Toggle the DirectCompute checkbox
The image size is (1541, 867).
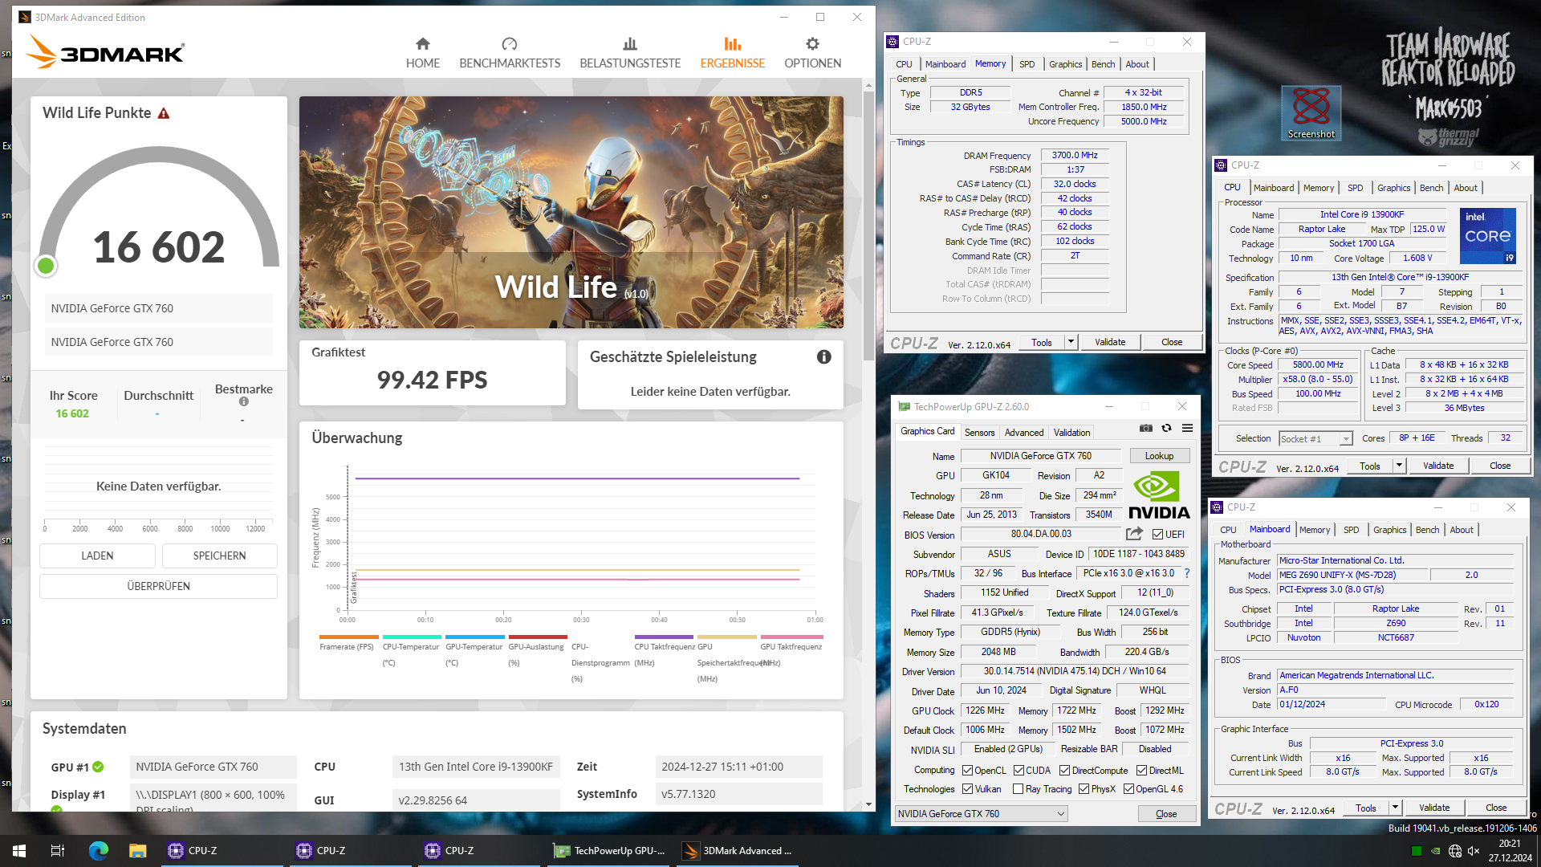pos(1064,771)
